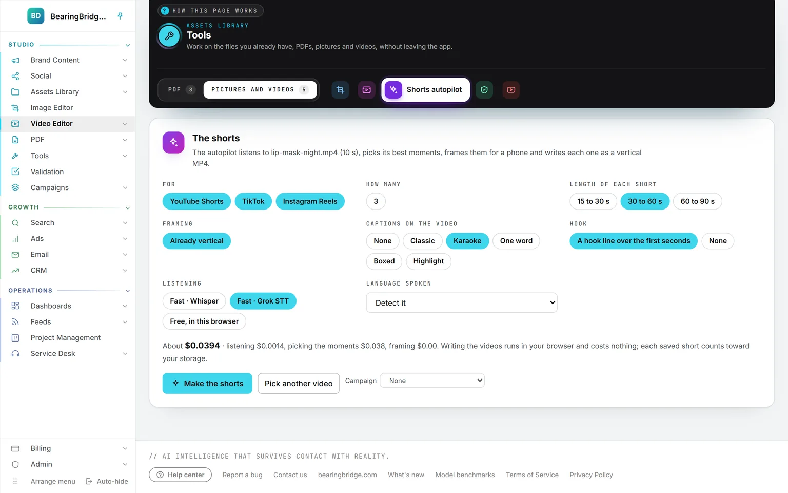788x493 pixels.
Task: Choose One word caption style
Action: click(516, 241)
